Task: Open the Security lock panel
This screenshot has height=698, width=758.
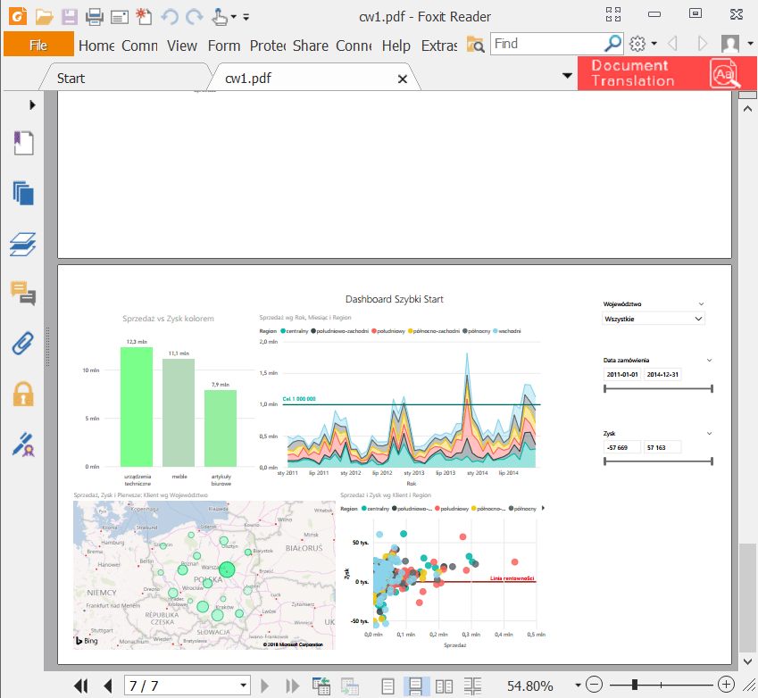Action: 23,394
